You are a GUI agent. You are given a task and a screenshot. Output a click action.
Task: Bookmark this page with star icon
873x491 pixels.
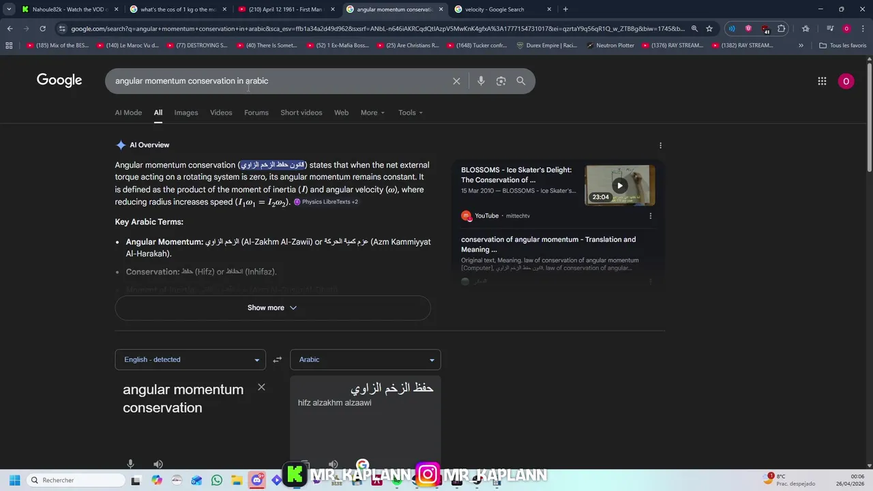point(709,29)
